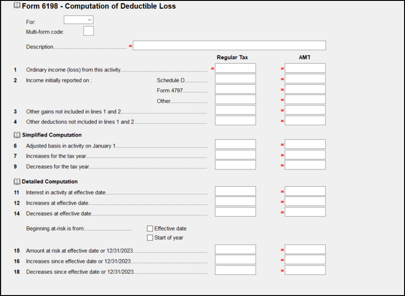The image size is (405, 296).
Task: Click line 1 Ordinary income AMT field
Action: click(x=305, y=68)
